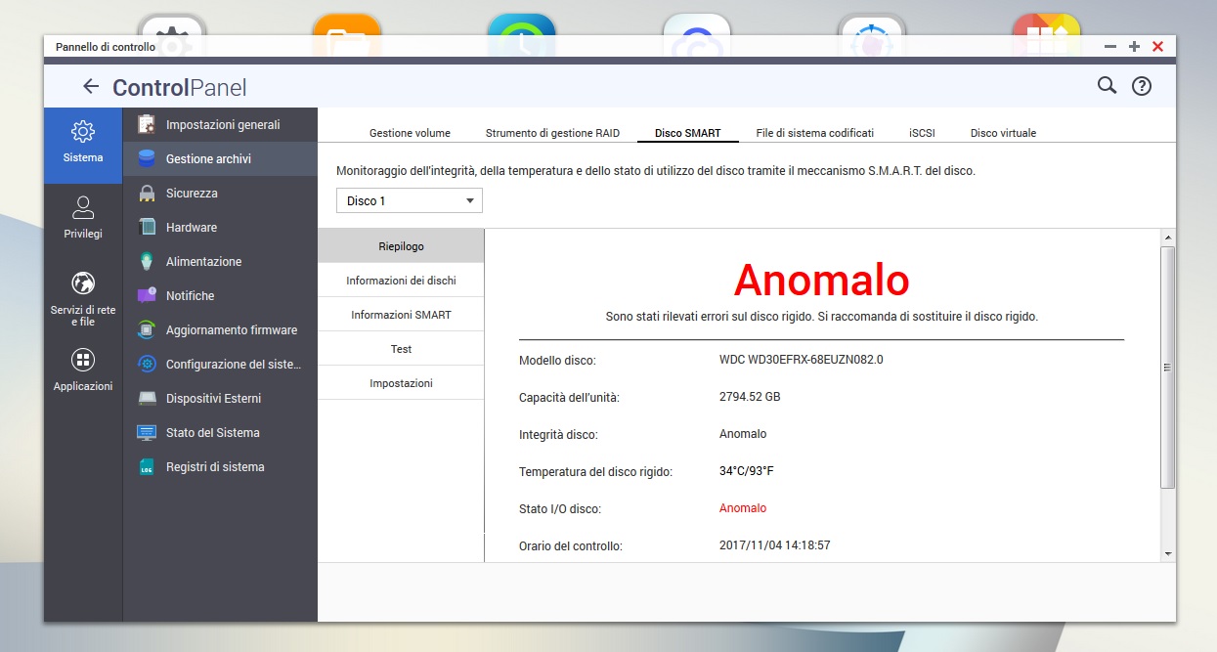
Task: Go to Aggiornamento firmware
Action: pos(231,330)
